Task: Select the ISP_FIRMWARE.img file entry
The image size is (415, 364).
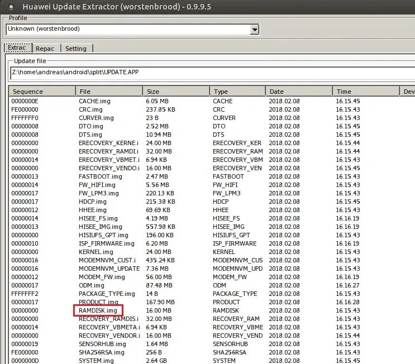Action: pos(106,243)
